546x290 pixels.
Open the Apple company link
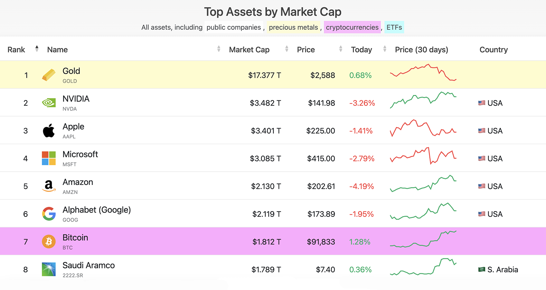pos(73,127)
